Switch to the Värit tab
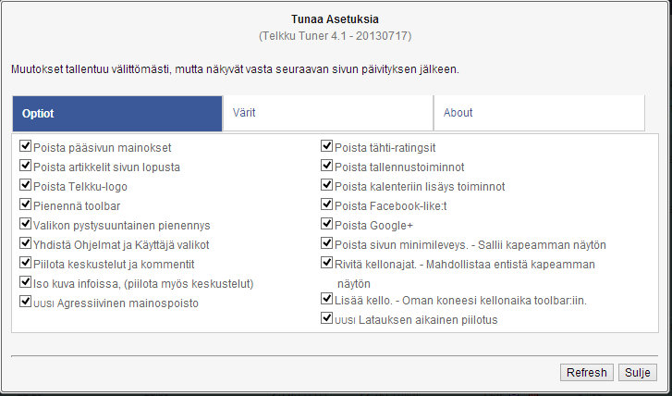The image size is (672, 396). pos(327,113)
